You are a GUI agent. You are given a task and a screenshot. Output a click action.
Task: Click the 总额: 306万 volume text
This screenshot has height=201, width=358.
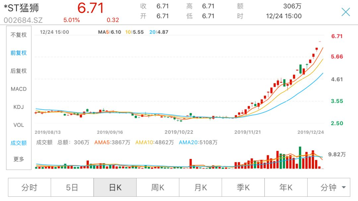tap(73, 142)
